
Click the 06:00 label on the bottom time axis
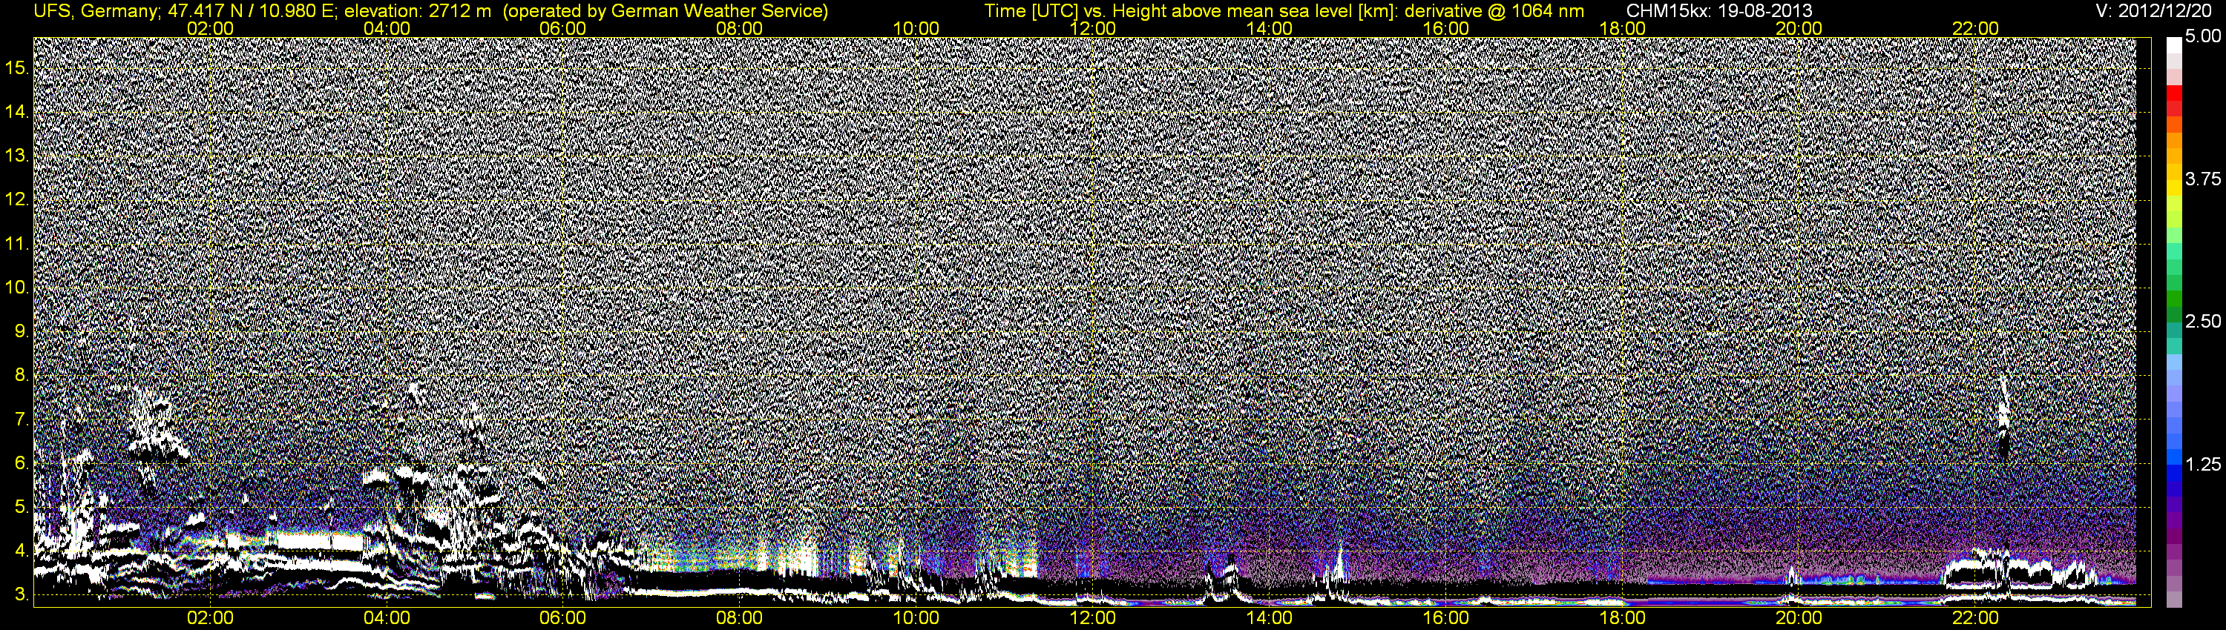[x=562, y=618]
